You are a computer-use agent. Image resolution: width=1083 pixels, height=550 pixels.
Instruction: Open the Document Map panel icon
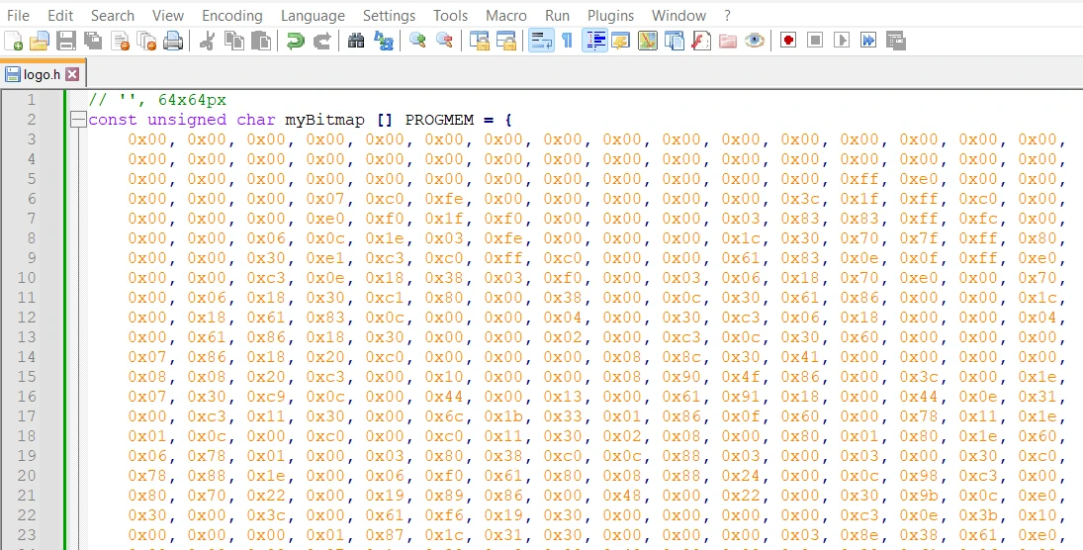pyautogui.click(x=648, y=41)
